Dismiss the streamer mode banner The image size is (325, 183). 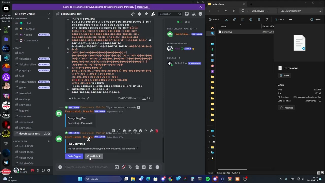(x=201, y=7)
